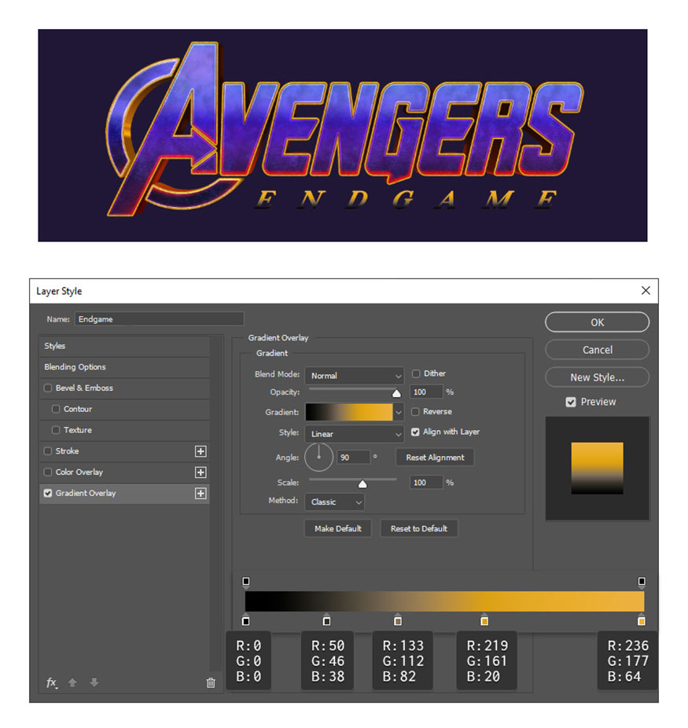Image resolution: width=688 pixels, height=728 pixels.
Task: Click the Reset Alignment button
Action: (435, 458)
